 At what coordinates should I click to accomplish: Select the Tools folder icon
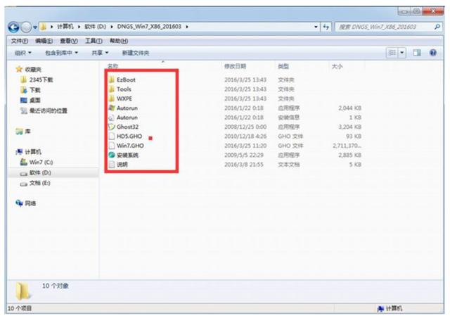point(112,89)
